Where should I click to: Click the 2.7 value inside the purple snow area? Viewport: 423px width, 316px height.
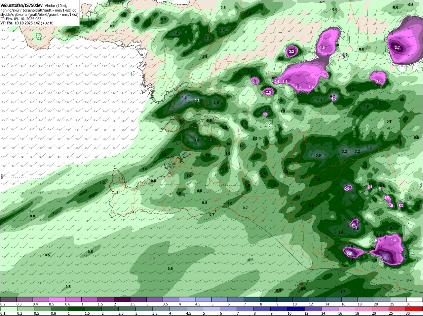[x=398, y=47]
